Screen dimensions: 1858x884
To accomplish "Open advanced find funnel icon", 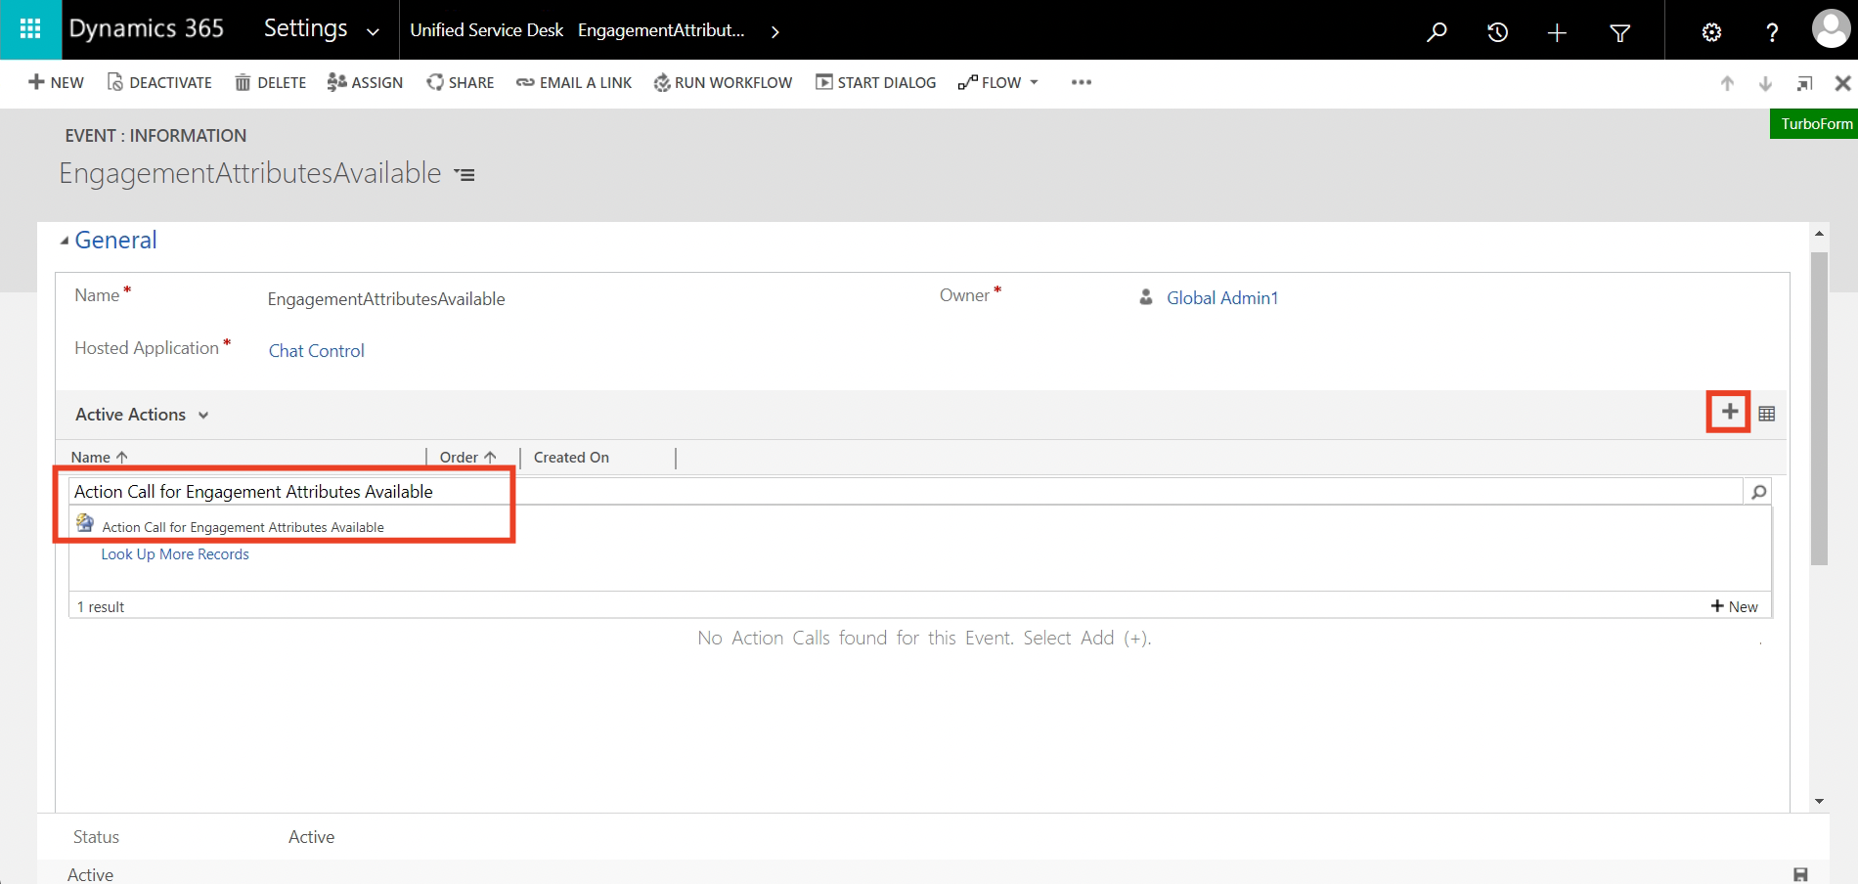I will (x=1619, y=32).
